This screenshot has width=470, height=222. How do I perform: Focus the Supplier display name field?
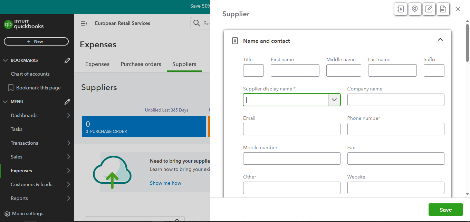[286, 100]
